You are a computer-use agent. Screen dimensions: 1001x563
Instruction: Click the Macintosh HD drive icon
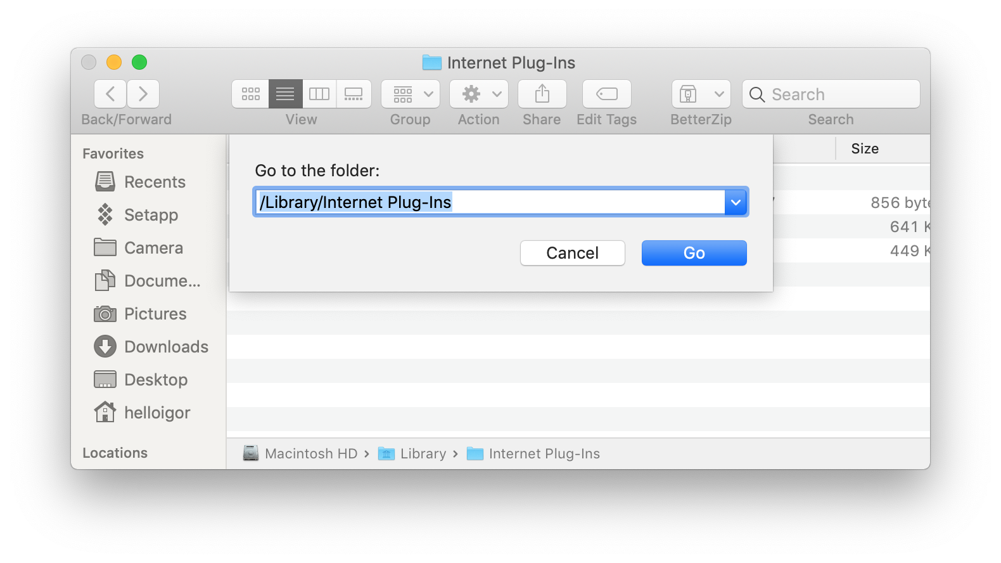click(251, 453)
